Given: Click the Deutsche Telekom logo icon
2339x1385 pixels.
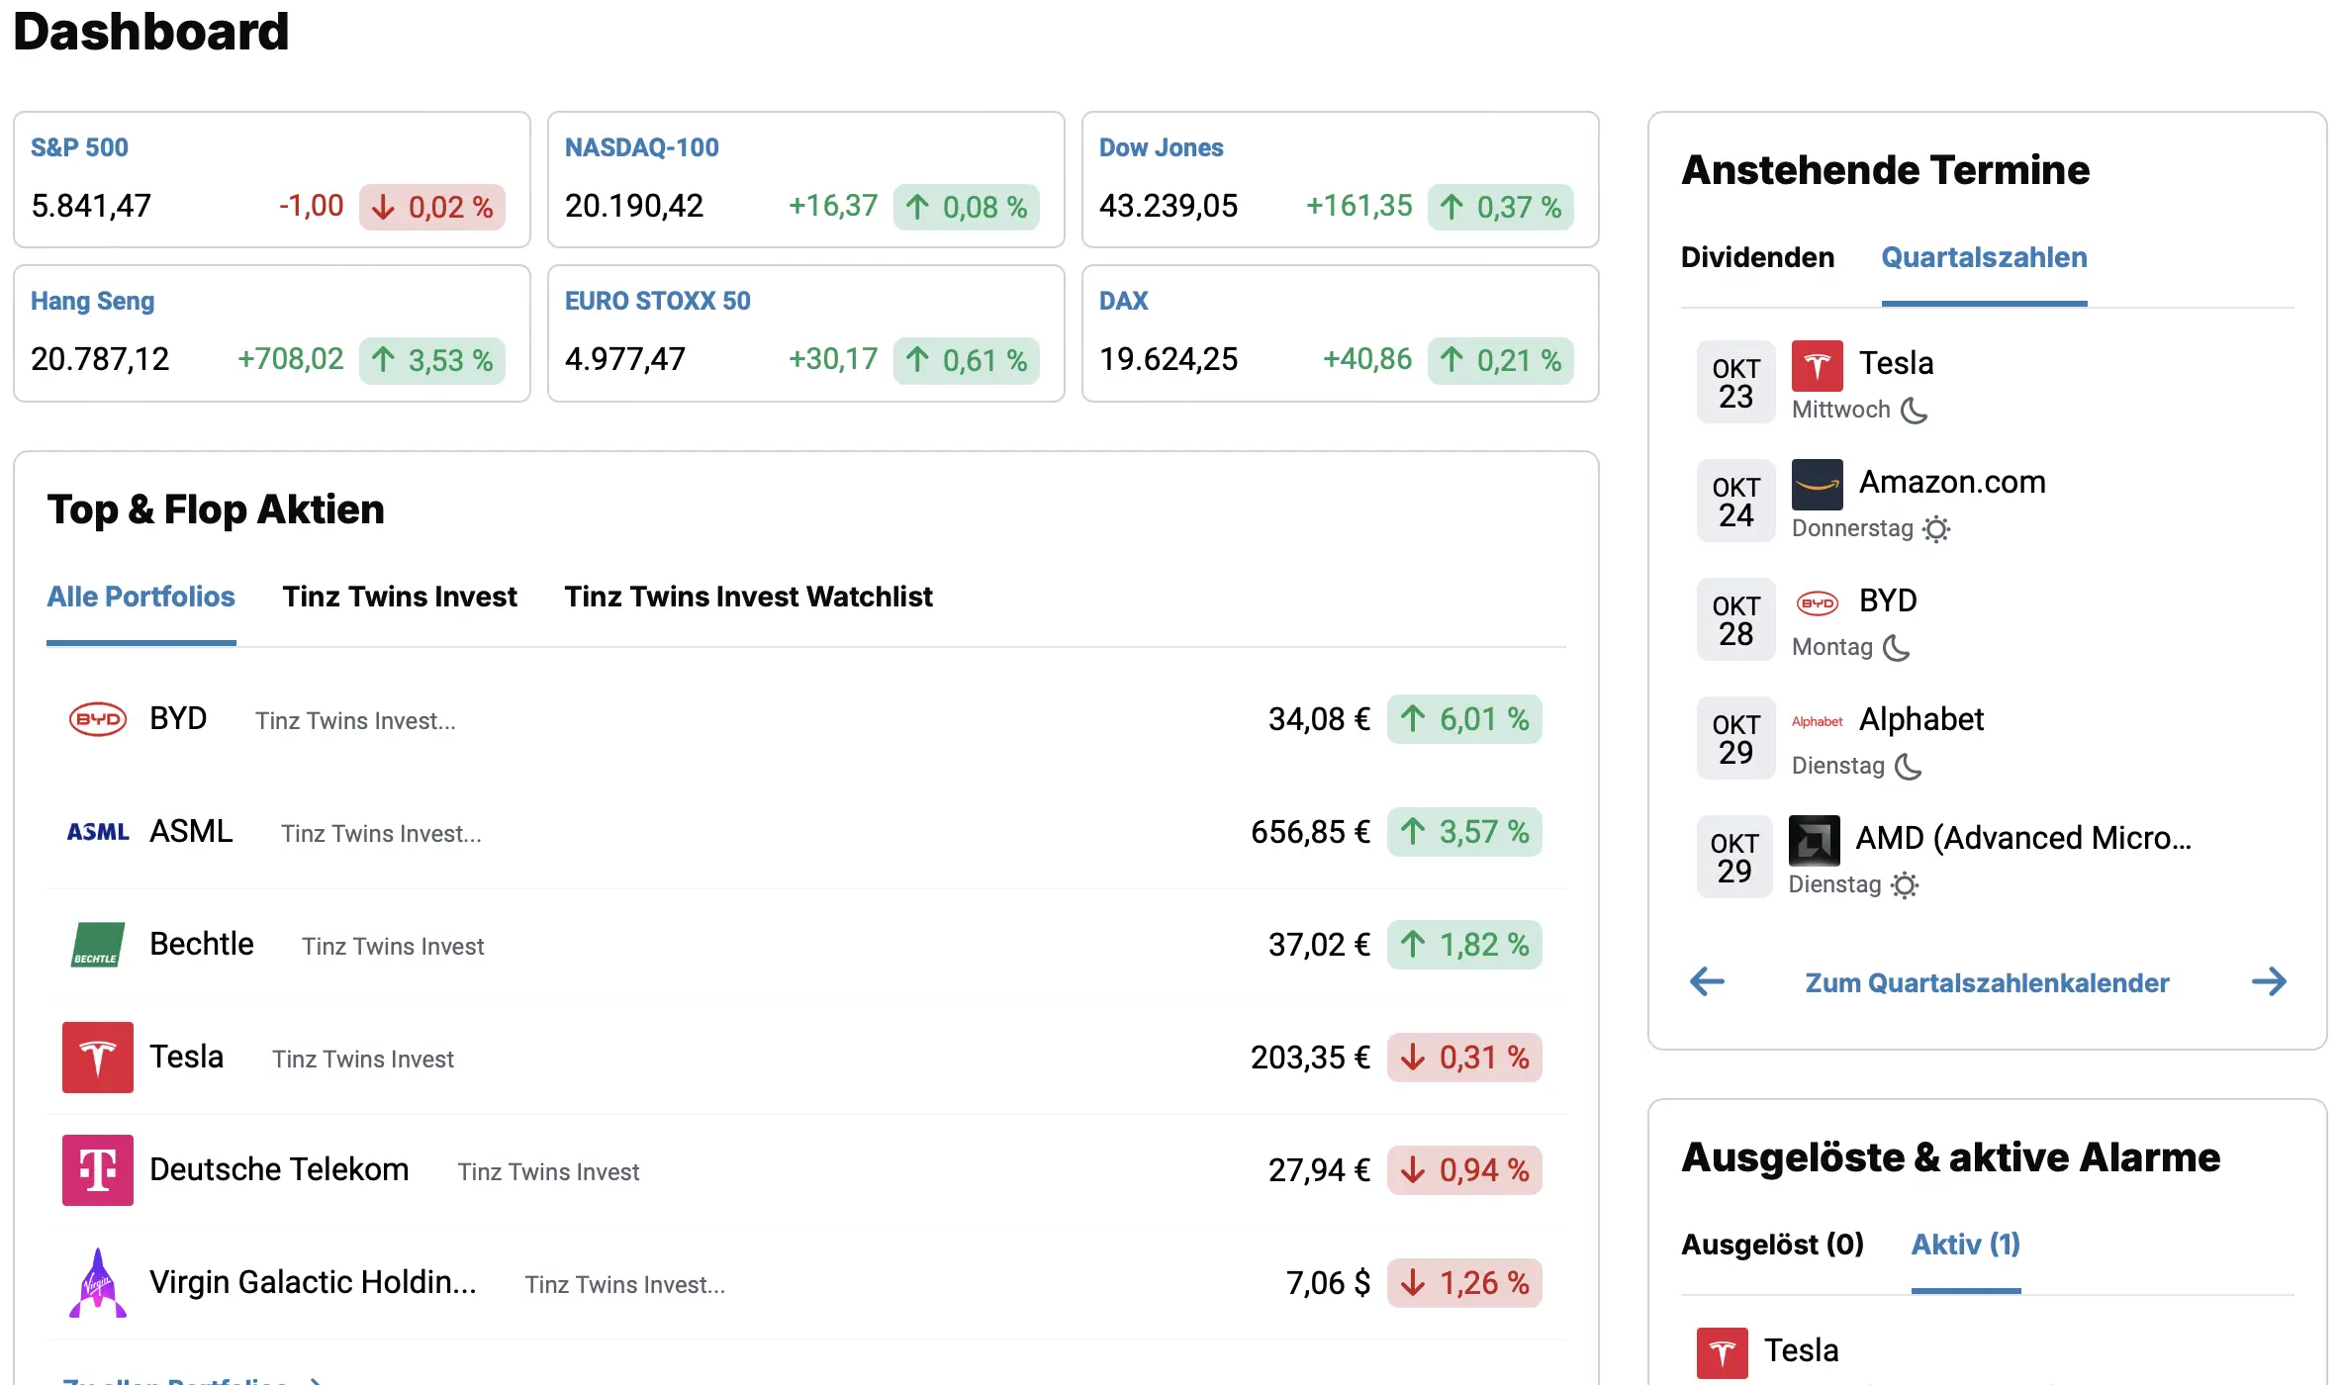Looking at the screenshot, I should (x=98, y=1170).
